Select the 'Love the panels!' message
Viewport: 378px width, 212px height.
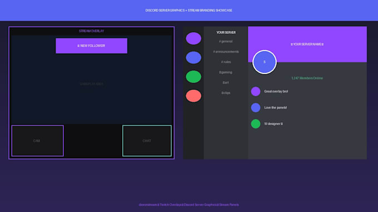(276, 107)
